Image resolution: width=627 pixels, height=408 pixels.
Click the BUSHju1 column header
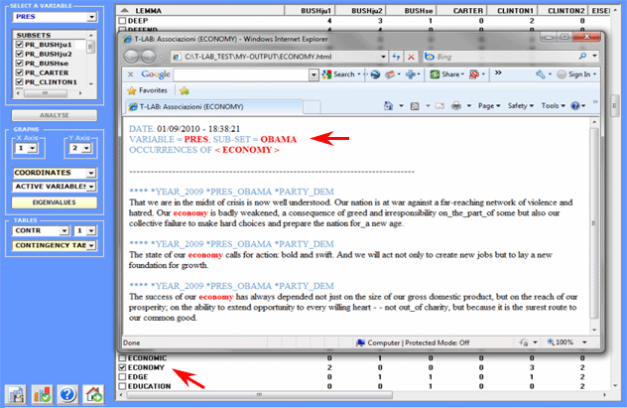click(x=310, y=10)
